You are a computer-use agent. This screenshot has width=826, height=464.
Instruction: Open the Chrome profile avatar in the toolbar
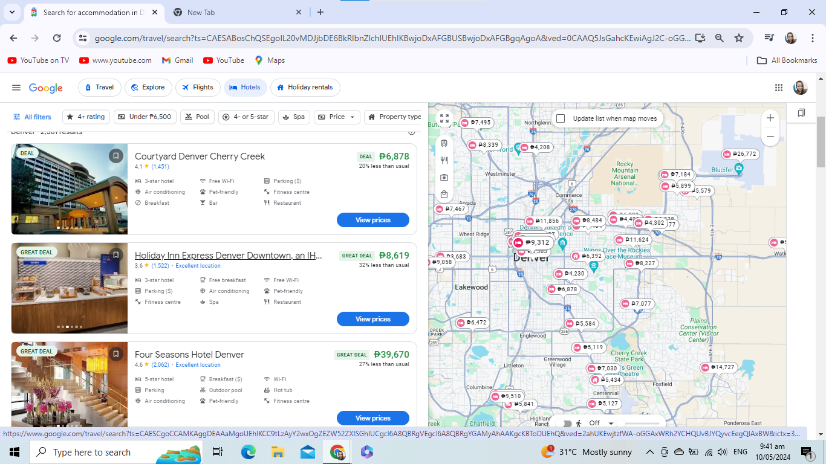point(790,38)
